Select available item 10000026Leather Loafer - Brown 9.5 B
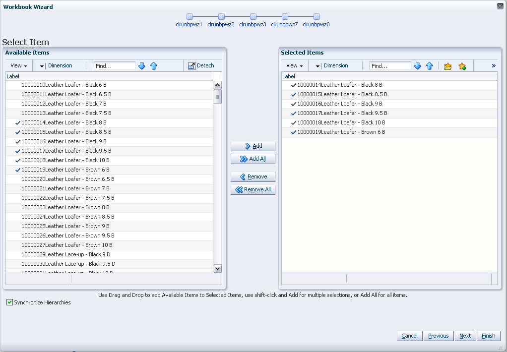The image size is (507, 352). [x=109, y=235]
